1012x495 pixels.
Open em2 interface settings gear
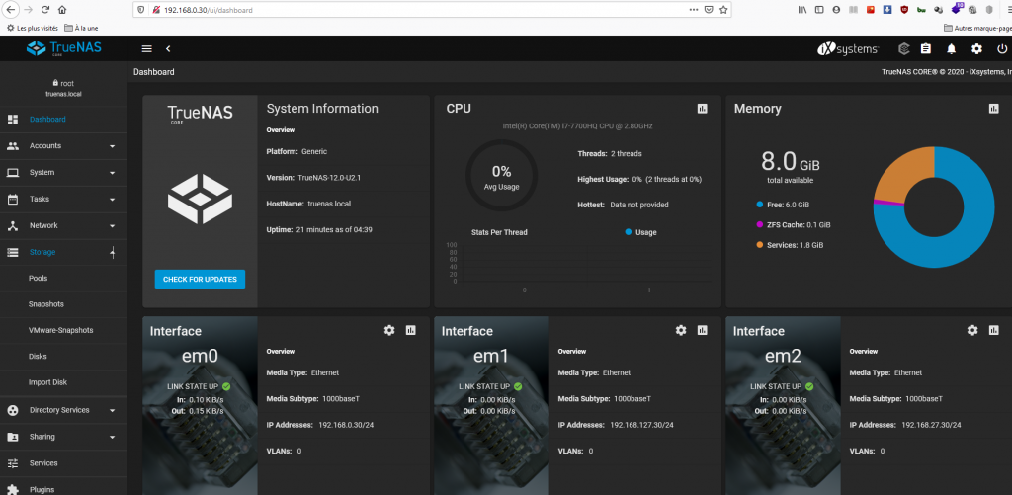point(972,330)
